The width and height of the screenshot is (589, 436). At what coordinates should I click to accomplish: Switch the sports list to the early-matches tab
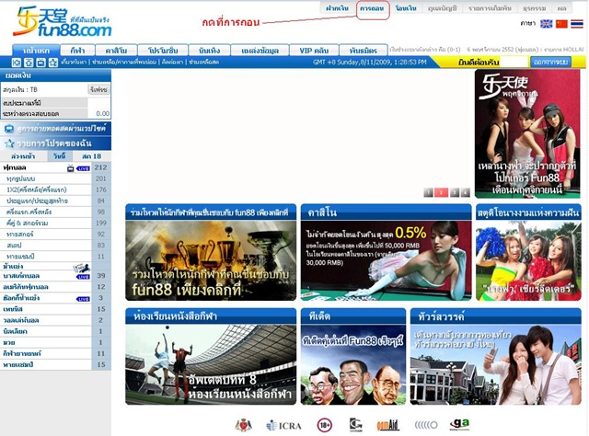[23, 156]
